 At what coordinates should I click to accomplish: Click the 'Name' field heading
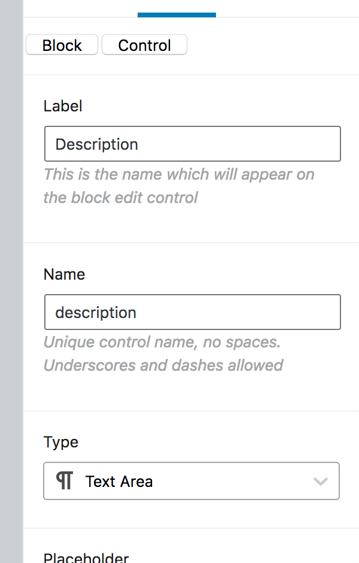coord(64,275)
